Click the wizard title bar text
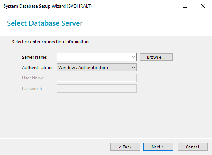 coord(47,6)
